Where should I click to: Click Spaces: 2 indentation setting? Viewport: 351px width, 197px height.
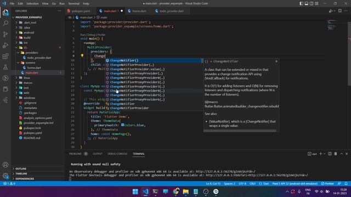tap(229, 184)
